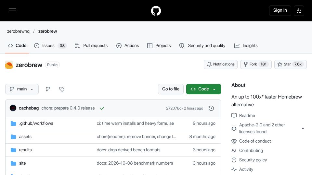Open cachebag author link
Image resolution: width=312 pixels, height=175 pixels.
[29, 108]
